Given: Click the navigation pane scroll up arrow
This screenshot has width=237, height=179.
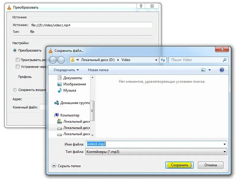Looking at the screenshot, I should 92,77.
